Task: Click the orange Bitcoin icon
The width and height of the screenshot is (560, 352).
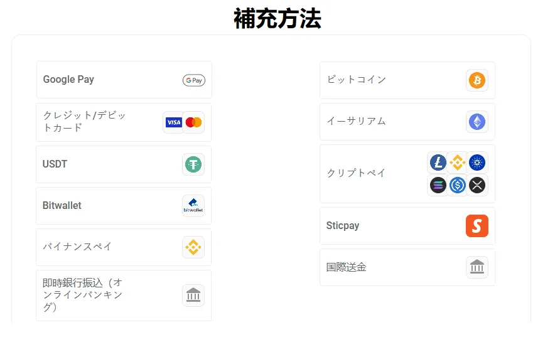Action: (477, 80)
